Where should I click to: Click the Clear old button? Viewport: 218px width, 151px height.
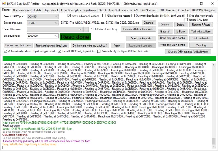[x=149, y=23]
